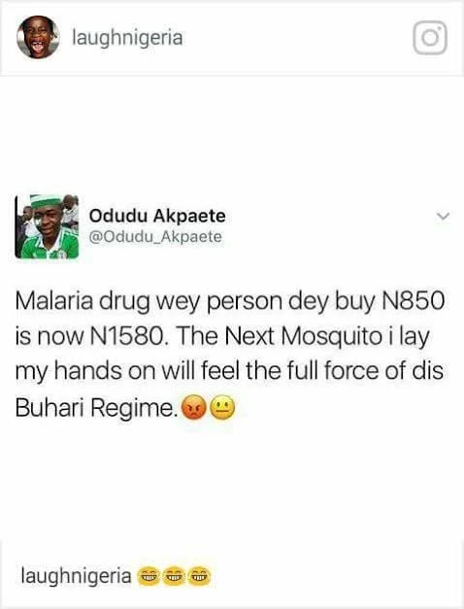Click the Instagram camera logo icon
This screenshot has height=609, width=464.
430,38
